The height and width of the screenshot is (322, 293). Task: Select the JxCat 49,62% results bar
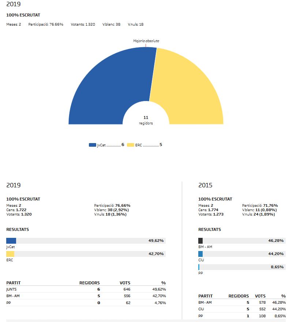pyautogui.click(x=86, y=241)
